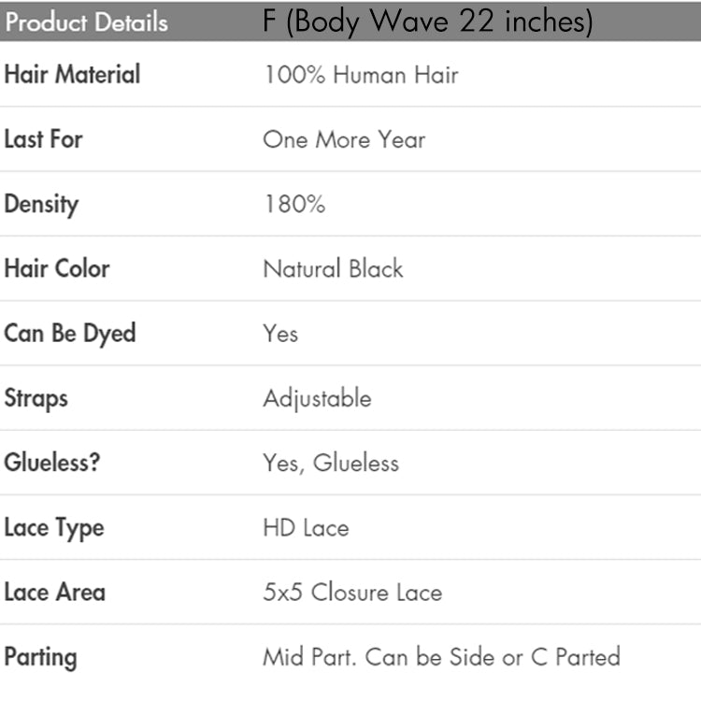Click the Yes value for Can Be Dyed
Image resolution: width=701 pixels, height=701 pixels.
280,334
